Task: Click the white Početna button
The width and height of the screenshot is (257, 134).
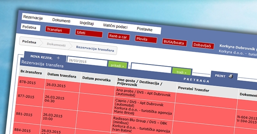Action: point(30,27)
